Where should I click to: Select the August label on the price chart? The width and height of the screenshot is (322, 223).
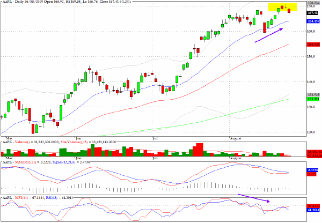point(236,138)
